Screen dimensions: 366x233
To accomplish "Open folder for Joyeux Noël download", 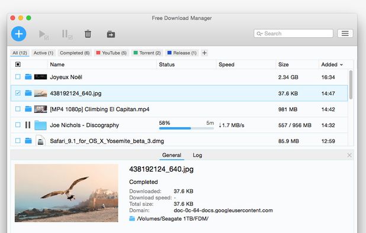I will 28,77.
